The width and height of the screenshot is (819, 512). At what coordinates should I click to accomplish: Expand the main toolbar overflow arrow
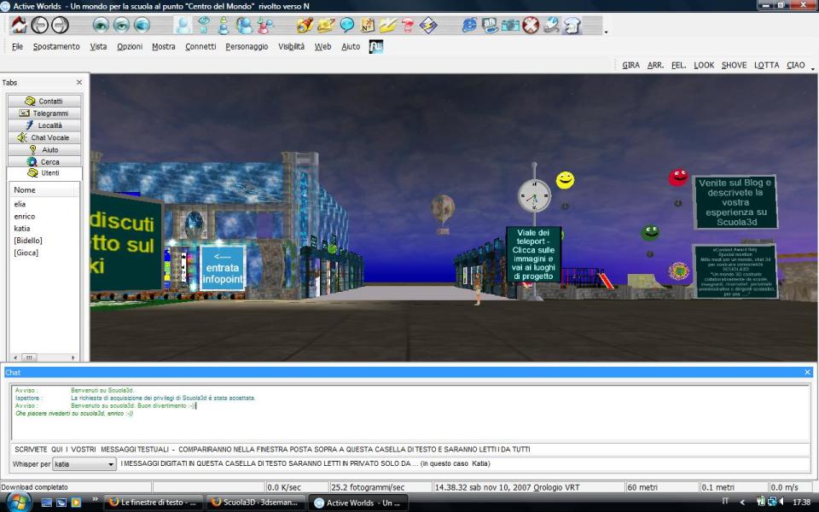606,32
